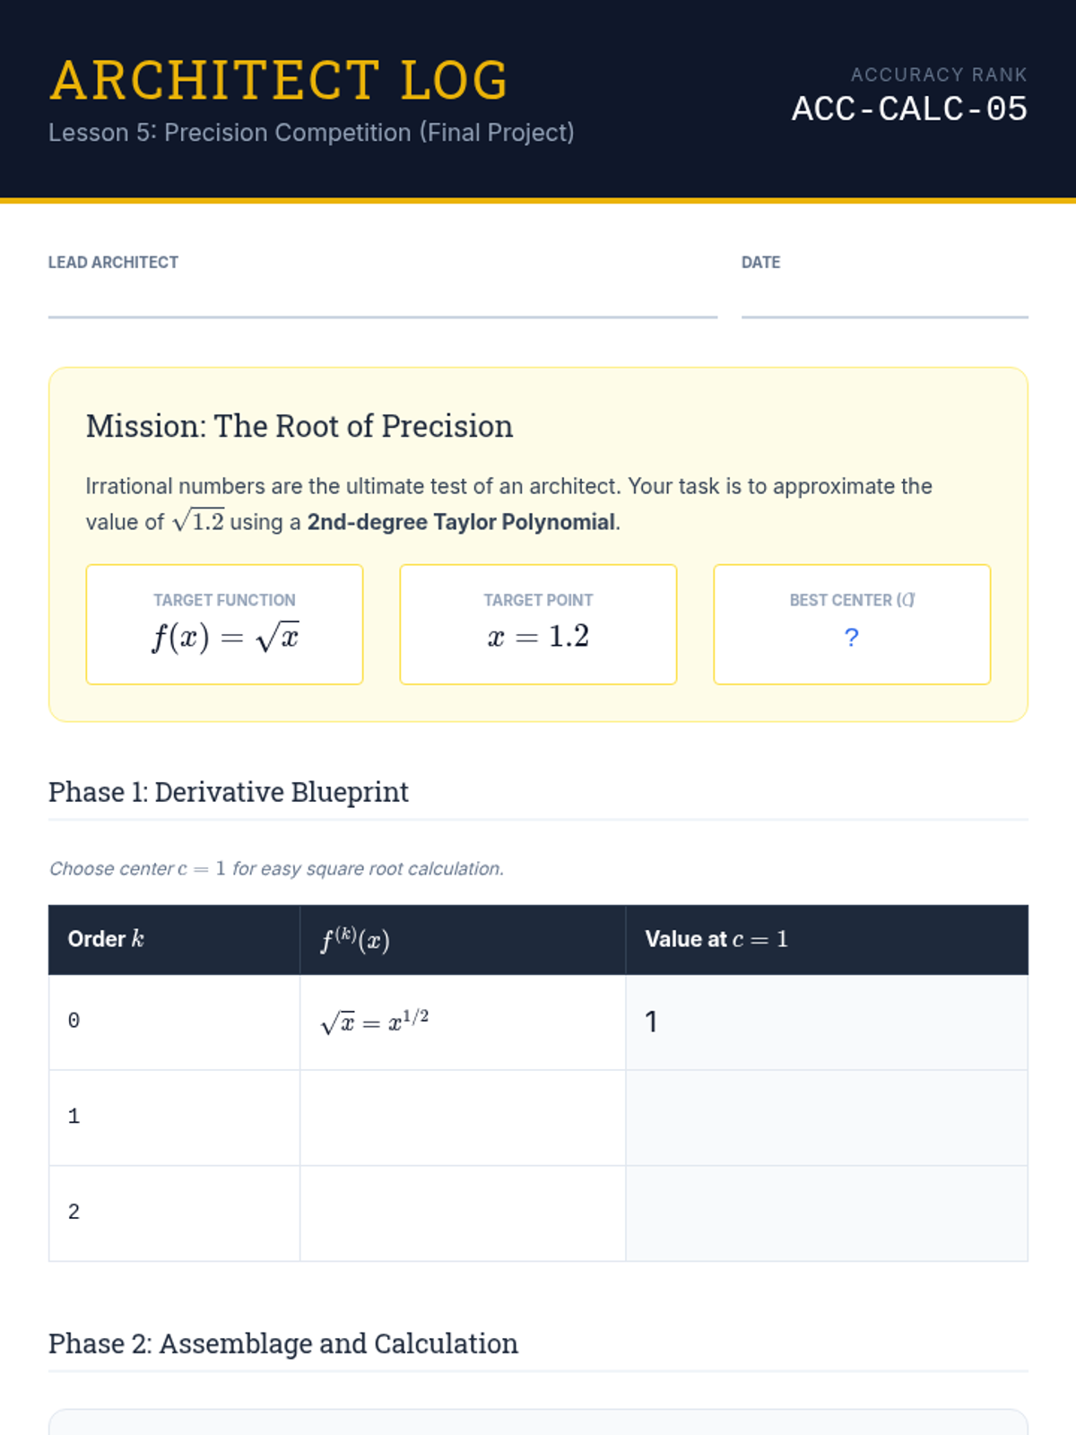Click the Value at c = 1 column header
Image resolution: width=1076 pixels, height=1435 pixels.
[x=716, y=939]
